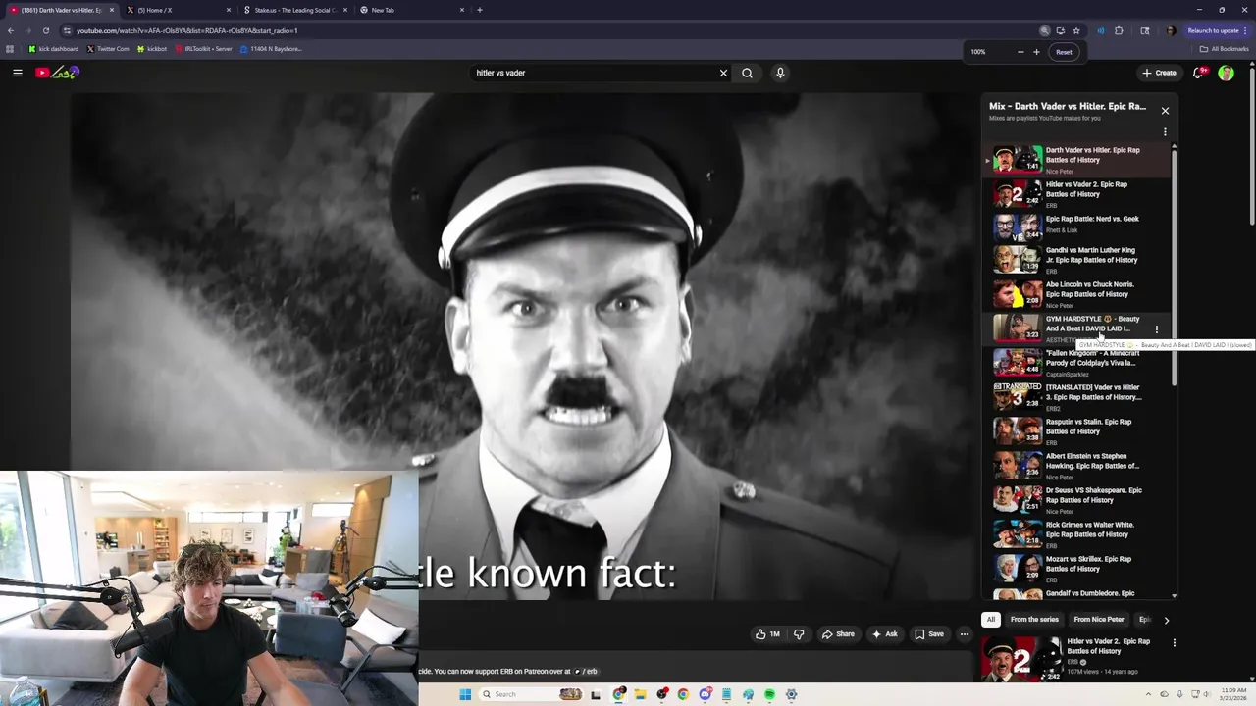Open the All Bookmarks folder
This screenshot has height=706, width=1256.
1224,49
